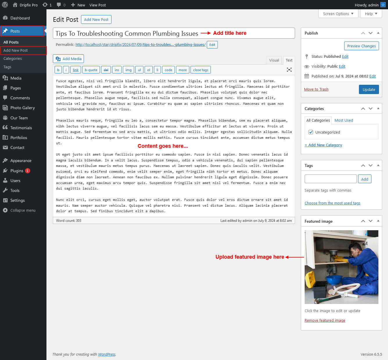388x360 pixels.
Task: Click Move to Trash link
Action: coord(316,89)
